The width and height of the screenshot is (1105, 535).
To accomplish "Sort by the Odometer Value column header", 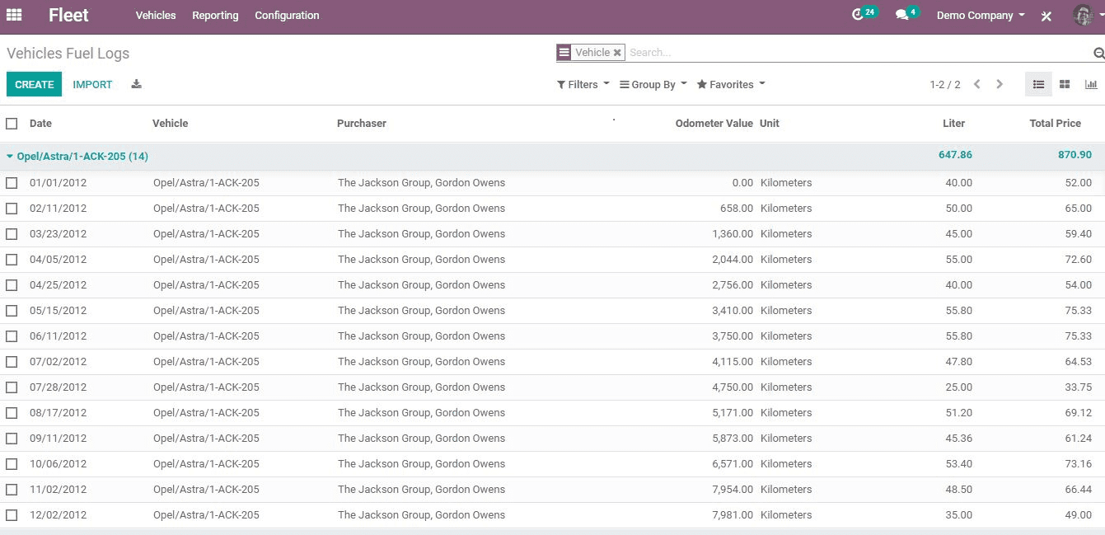I will tap(714, 124).
